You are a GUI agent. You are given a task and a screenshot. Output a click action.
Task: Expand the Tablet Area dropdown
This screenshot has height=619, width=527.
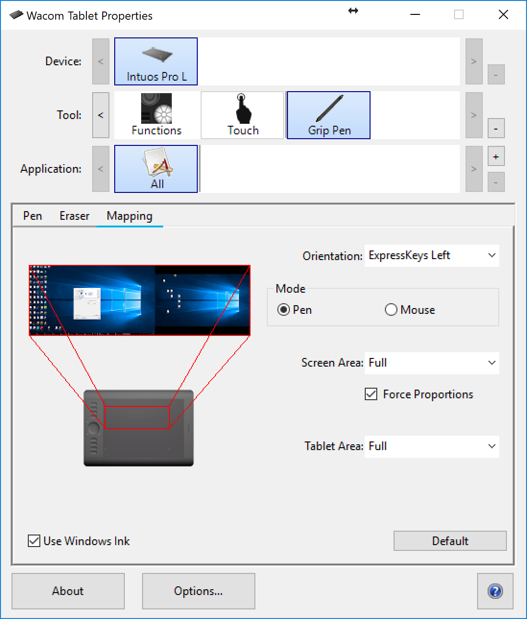click(432, 447)
